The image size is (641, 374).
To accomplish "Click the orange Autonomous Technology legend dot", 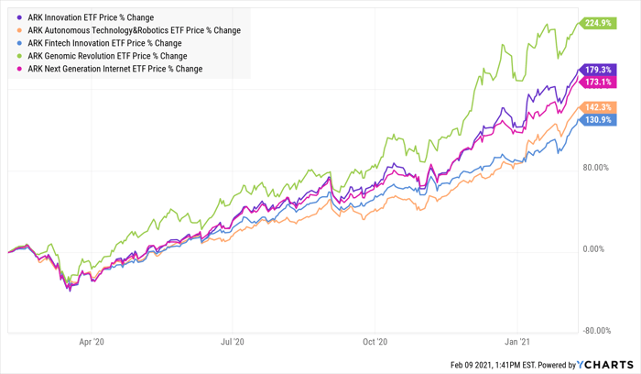I will coord(21,30).
